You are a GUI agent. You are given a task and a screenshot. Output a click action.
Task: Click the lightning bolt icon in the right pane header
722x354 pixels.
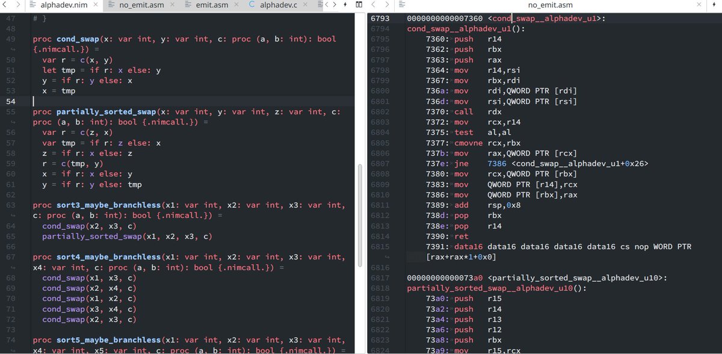coord(714,4)
